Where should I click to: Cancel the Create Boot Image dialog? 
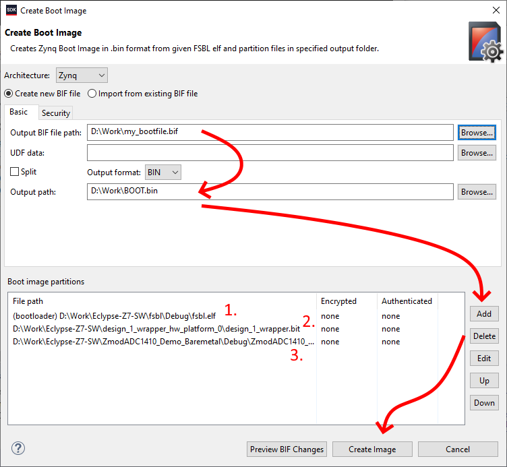point(458,449)
